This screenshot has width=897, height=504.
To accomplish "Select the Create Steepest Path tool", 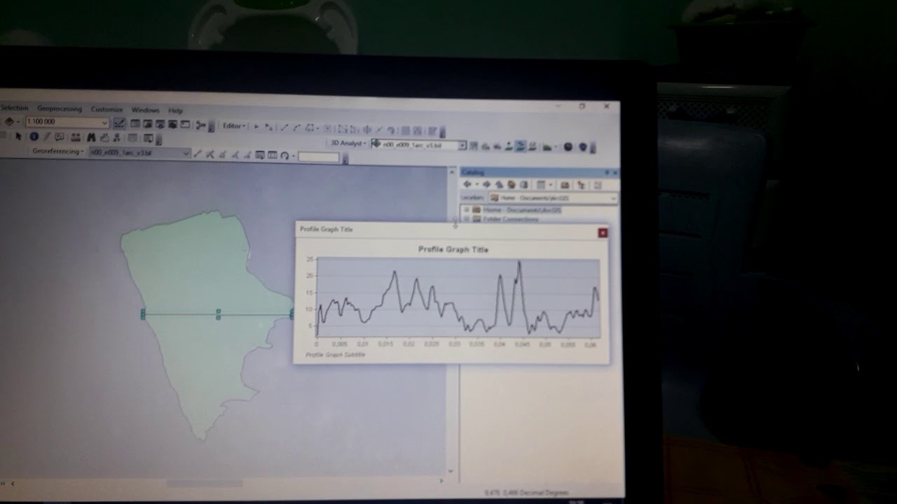I will pyautogui.click(x=486, y=146).
